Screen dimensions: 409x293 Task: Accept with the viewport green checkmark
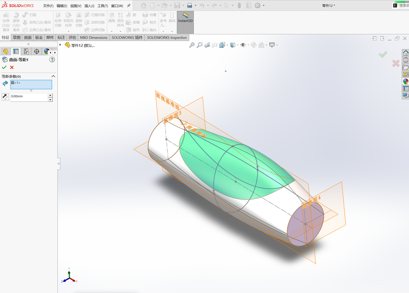point(383,54)
